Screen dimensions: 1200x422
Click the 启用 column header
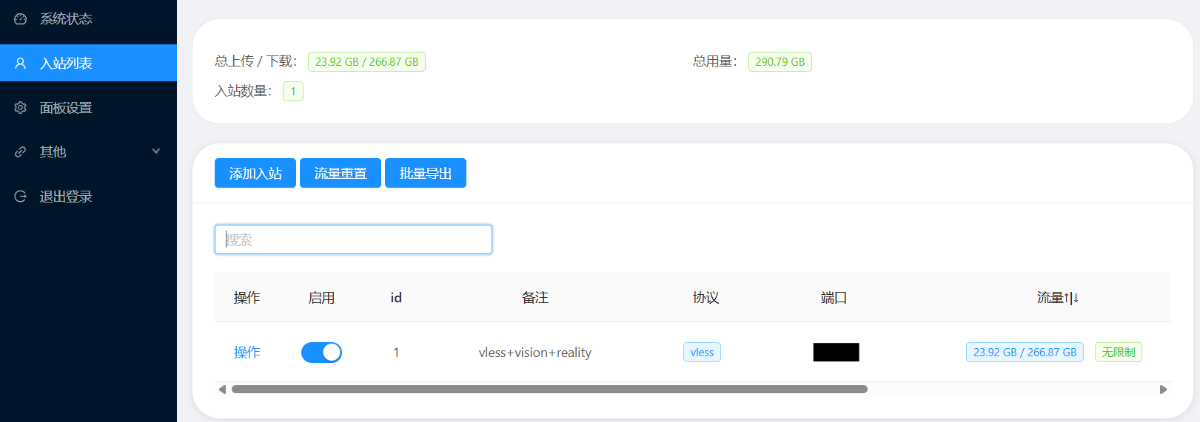(321, 298)
